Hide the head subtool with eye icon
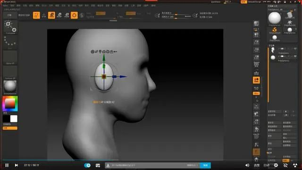 click(x=295, y=49)
